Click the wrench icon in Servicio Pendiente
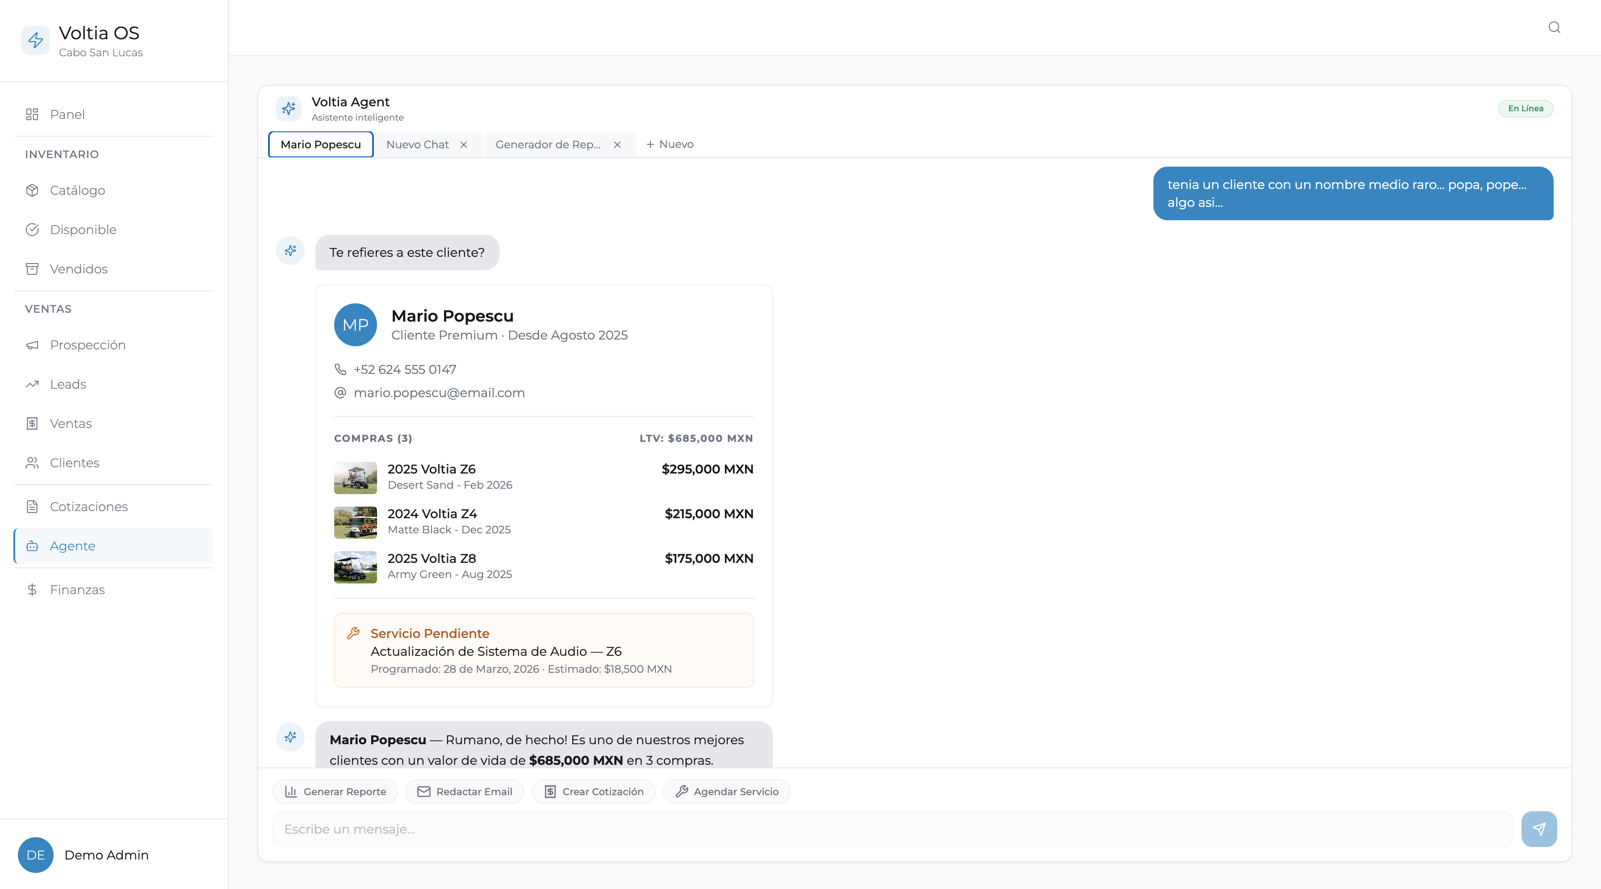Image resolution: width=1601 pixels, height=889 pixels. click(x=353, y=633)
